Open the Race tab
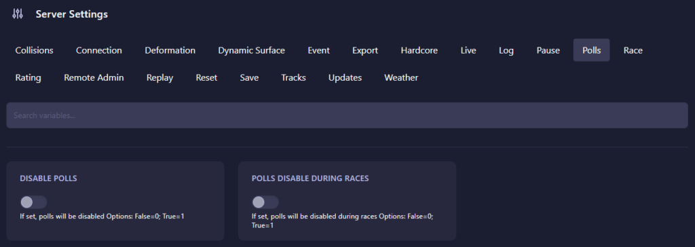 click(633, 50)
